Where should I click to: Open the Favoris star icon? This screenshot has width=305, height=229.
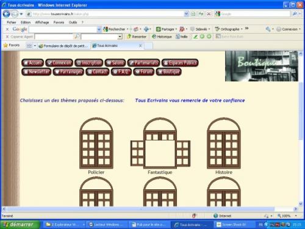tap(5, 45)
